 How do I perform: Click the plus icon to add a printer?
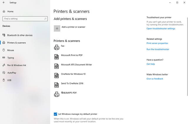(x=57, y=29)
